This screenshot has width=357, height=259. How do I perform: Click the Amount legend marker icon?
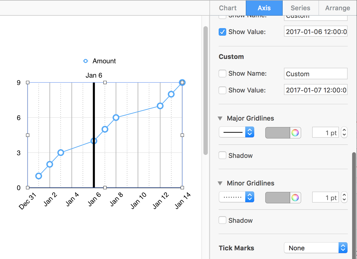[85, 61]
